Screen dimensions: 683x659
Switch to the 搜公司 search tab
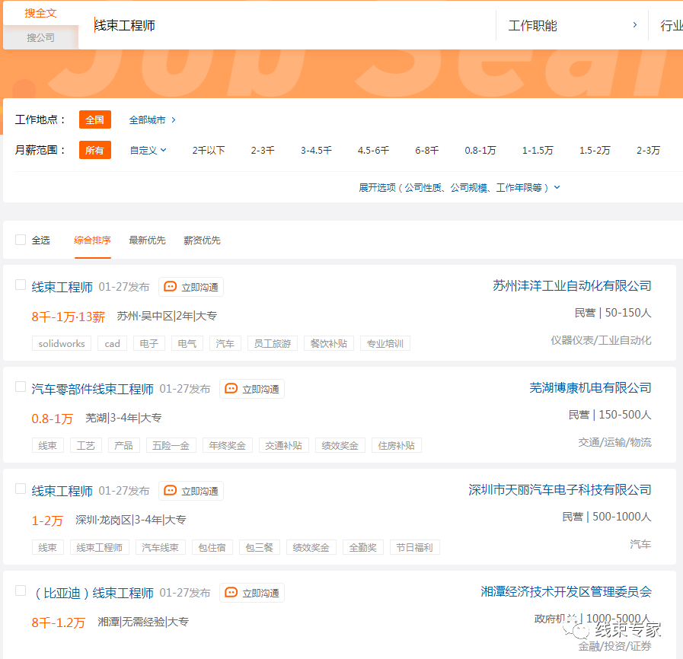click(x=40, y=37)
